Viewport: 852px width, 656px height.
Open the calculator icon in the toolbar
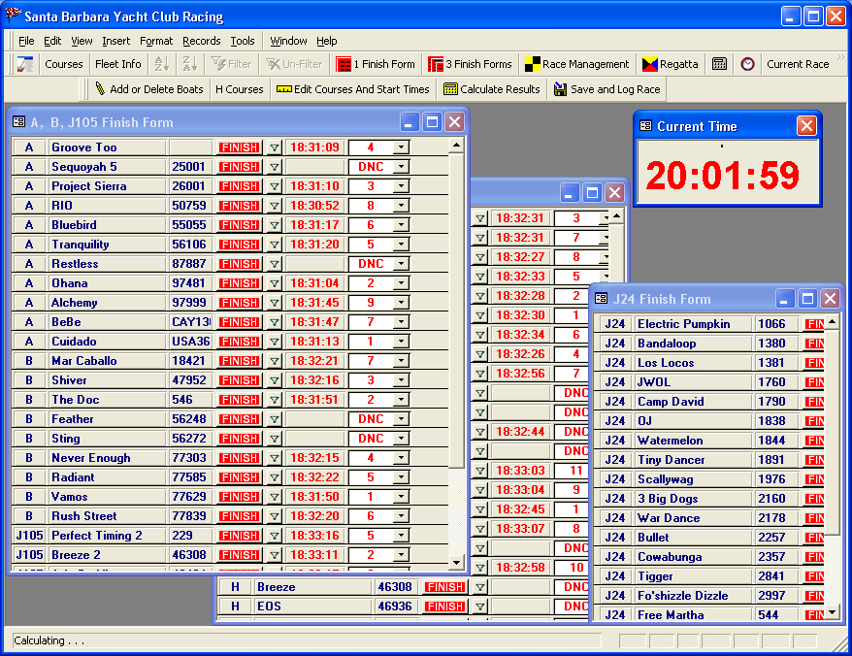click(x=719, y=64)
